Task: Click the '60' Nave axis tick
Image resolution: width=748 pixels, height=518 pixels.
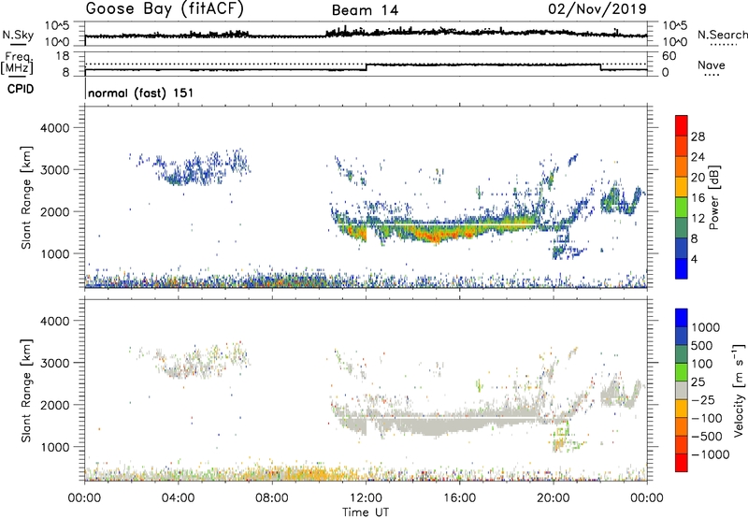Action: coord(669,56)
